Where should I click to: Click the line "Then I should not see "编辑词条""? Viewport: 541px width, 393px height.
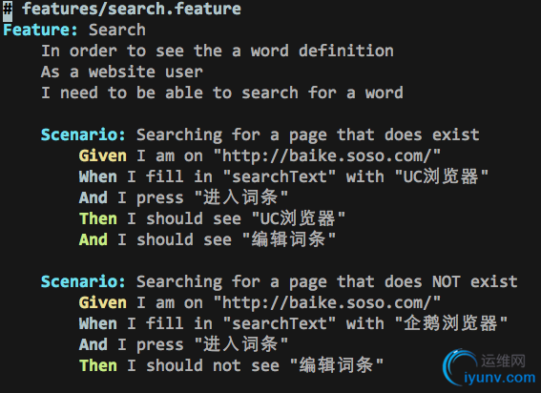coord(231,365)
